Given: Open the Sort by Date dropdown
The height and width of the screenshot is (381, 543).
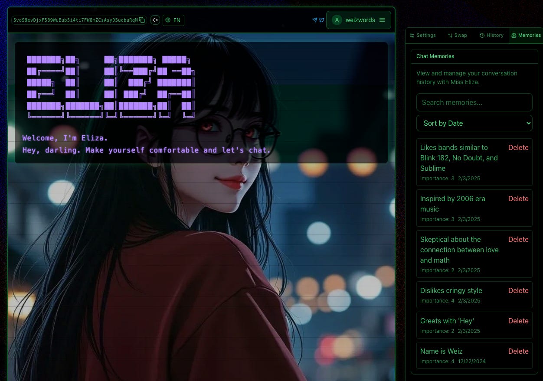Looking at the screenshot, I should (x=474, y=123).
